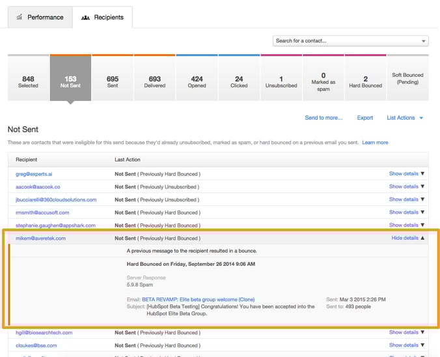
Task: Show the 1 Unsubscribed tile
Action: [281, 78]
